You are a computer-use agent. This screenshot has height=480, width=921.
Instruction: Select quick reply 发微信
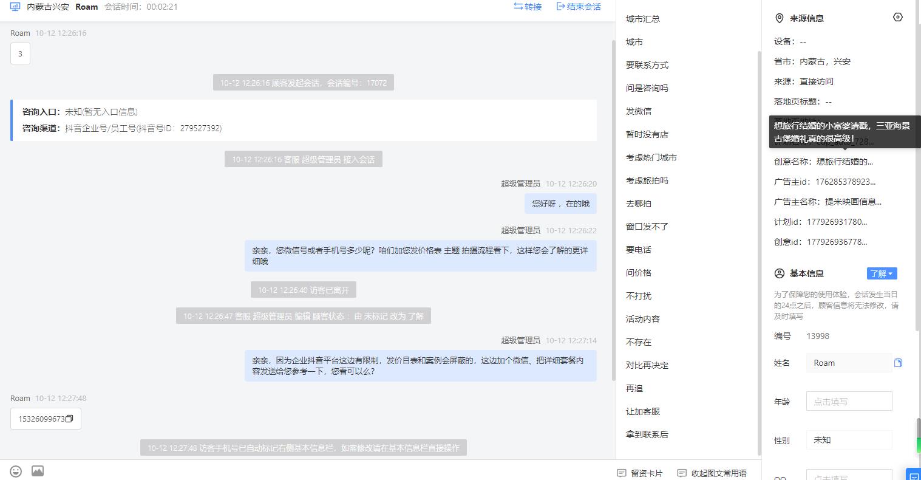point(639,111)
